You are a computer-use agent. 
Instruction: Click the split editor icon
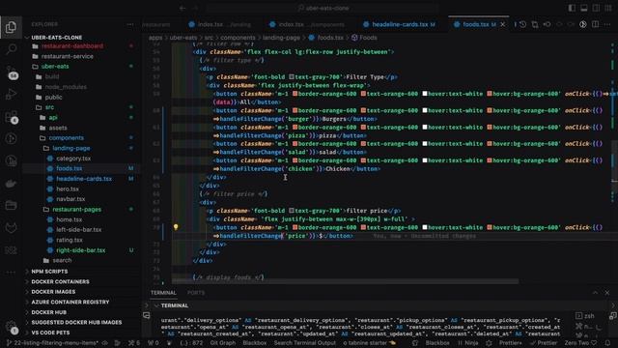(595, 24)
